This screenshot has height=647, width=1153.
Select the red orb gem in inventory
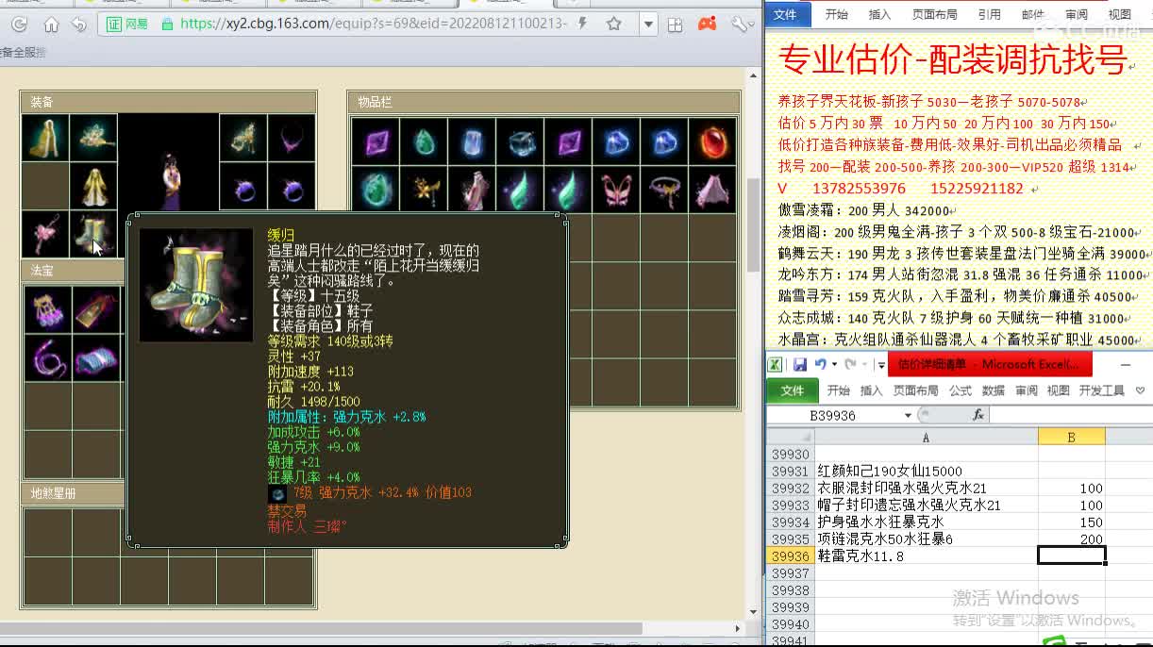tap(713, 141)
